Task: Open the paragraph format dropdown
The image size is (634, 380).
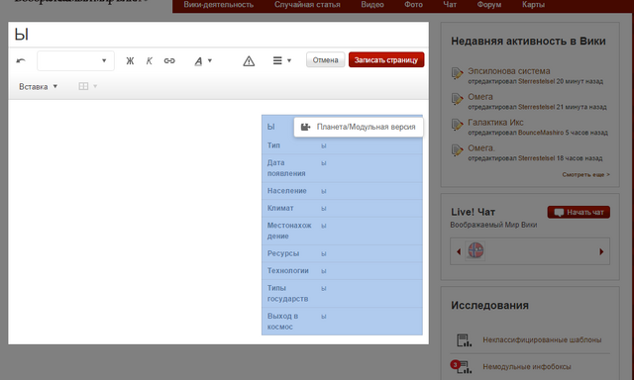Action: coord(75,60)
